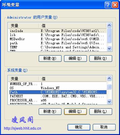
Task: Click 删除(D) for user variables
Action: click(x=101, y=58)
